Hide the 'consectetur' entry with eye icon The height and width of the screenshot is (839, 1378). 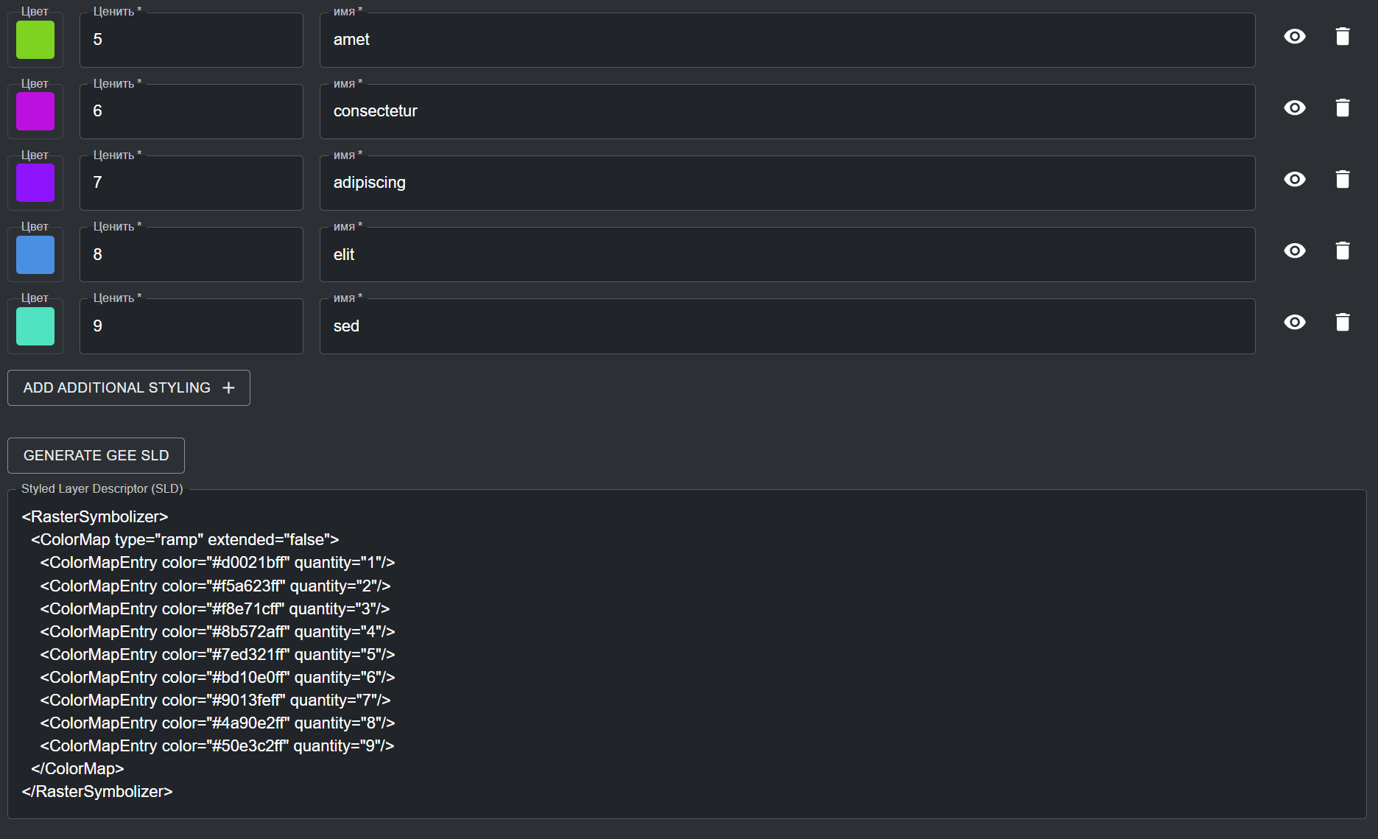(x=1295, y=108)
